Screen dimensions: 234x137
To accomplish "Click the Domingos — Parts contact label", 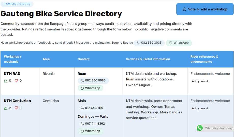I will coord(93,117).
